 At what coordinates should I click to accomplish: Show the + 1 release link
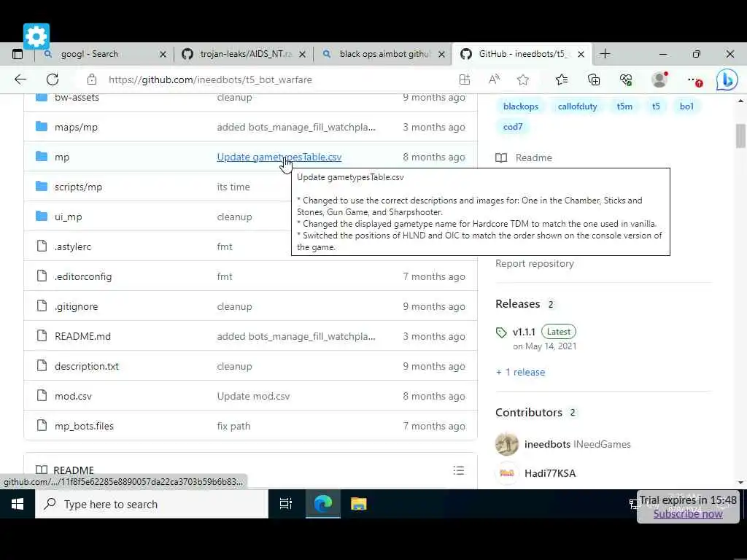520,372
